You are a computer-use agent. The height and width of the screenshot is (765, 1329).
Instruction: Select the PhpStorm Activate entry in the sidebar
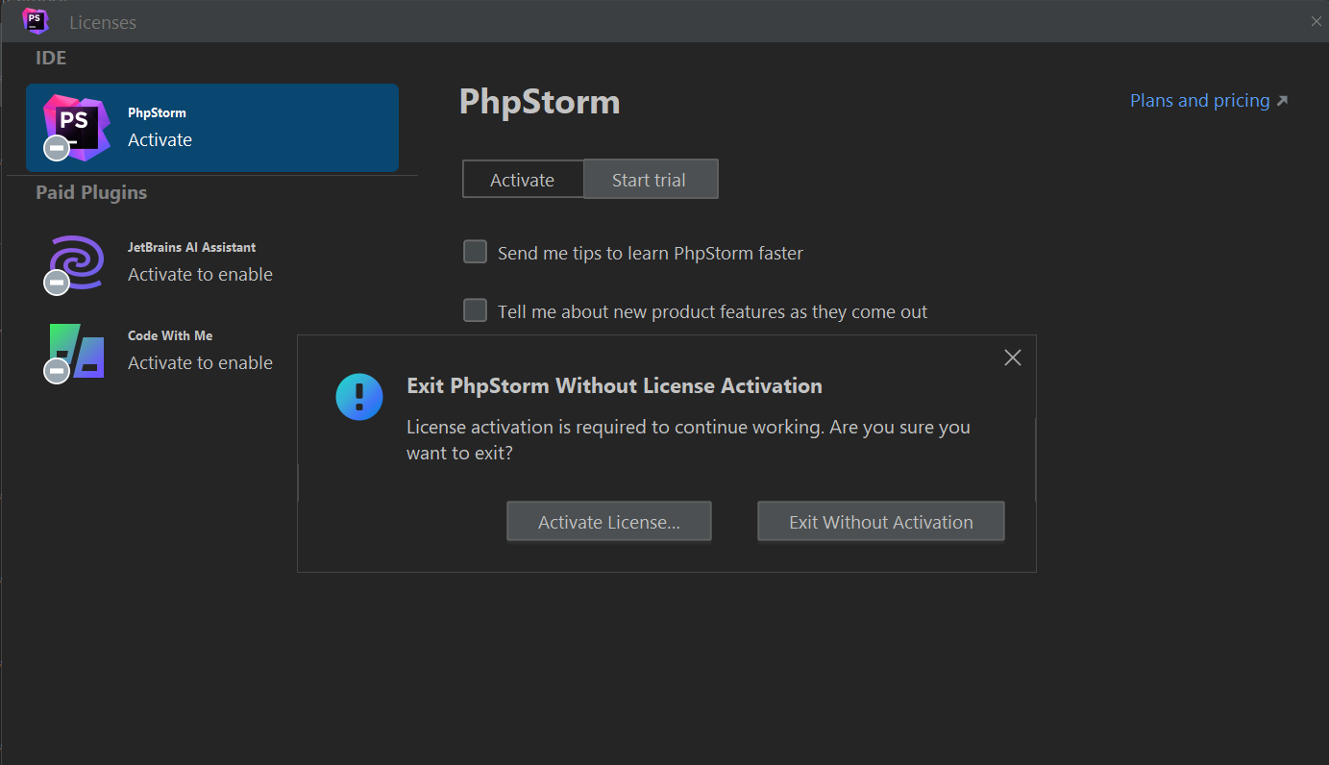212,128
